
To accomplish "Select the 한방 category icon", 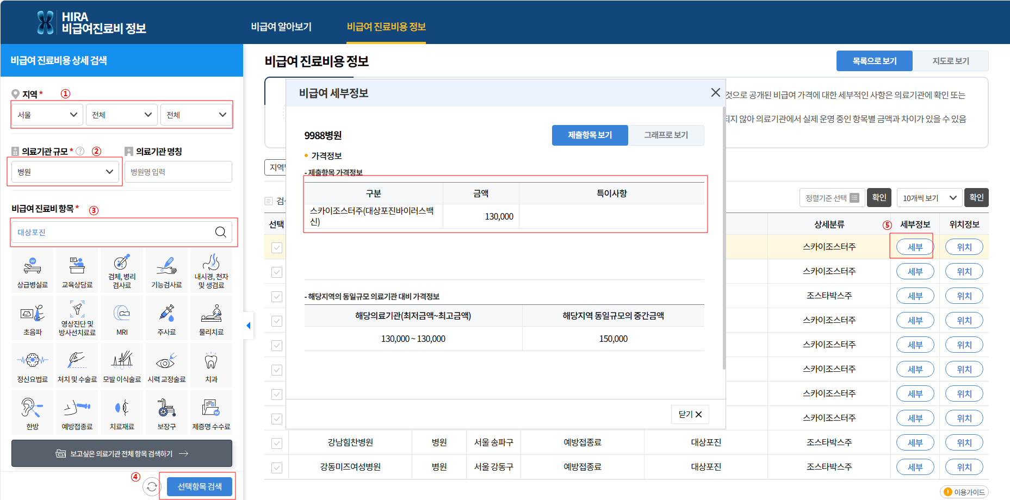I will (x=33, y=414).
